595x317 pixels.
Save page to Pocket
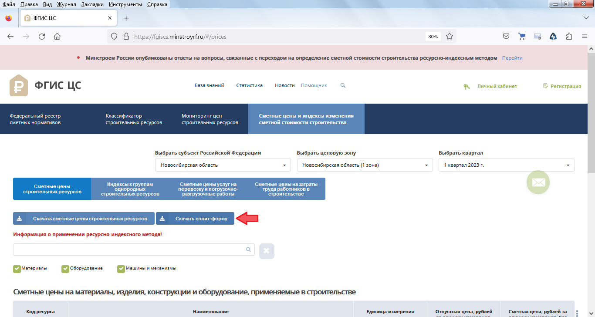(x=506, y=37)
